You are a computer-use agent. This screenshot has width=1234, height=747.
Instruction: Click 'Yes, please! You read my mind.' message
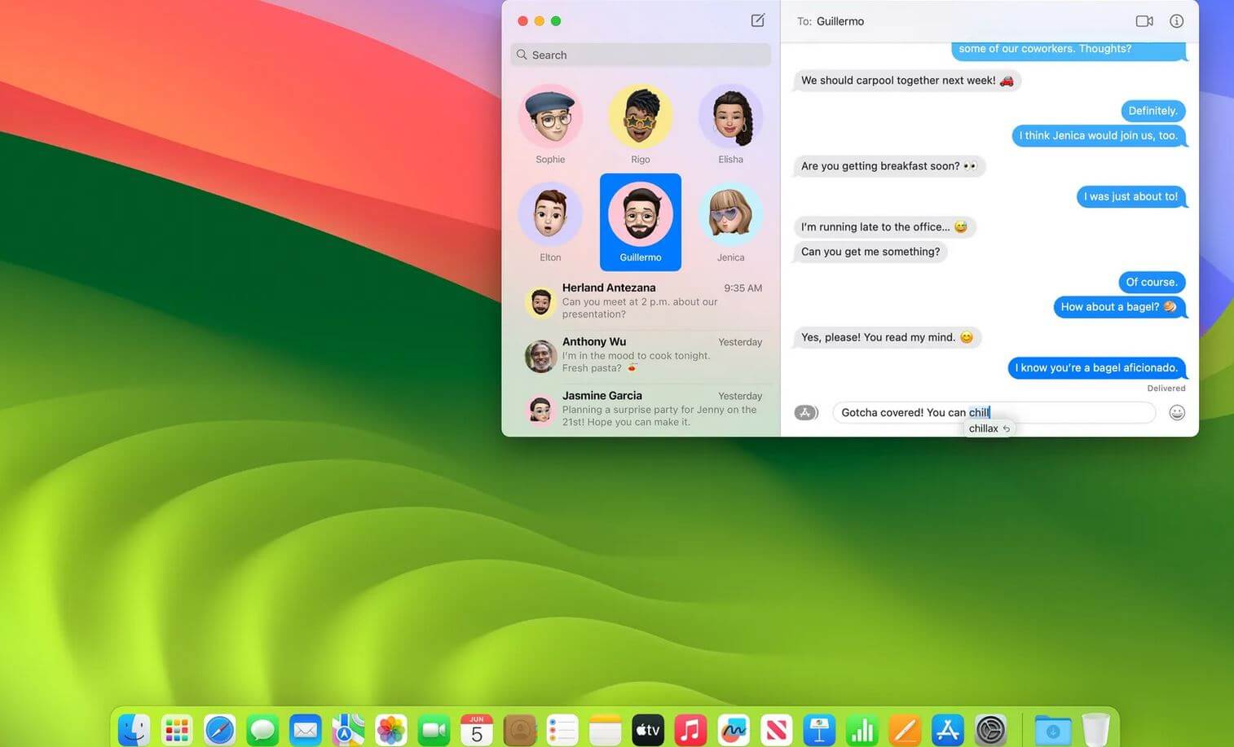pyautogui.click(x=887, y=337)
